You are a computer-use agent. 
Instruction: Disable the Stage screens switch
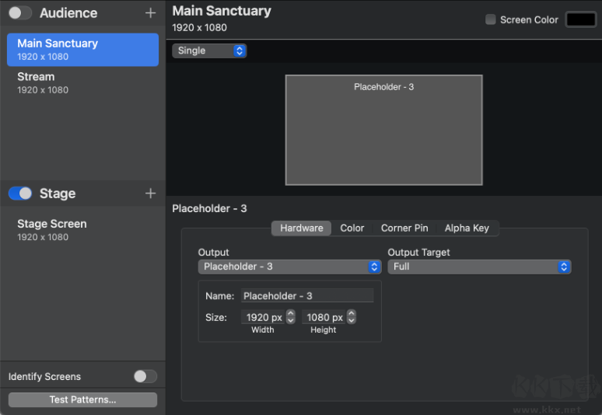(20, 194)
